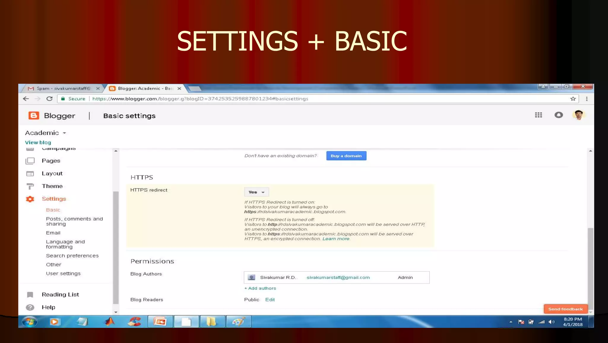Image resolution: width=608 pixels, height=343 pixels.
Task: Click sivakumarstaff@gmail.com email link
Action: click(338, 277)
